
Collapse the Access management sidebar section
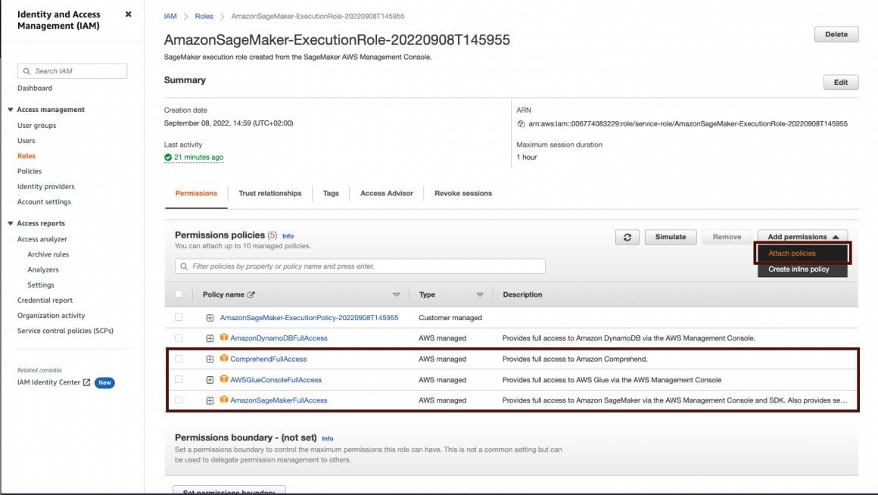click(x=11, y=110)
